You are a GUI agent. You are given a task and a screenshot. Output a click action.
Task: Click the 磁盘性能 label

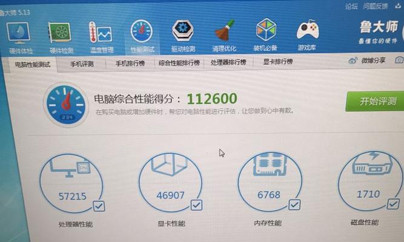point(365,223)
